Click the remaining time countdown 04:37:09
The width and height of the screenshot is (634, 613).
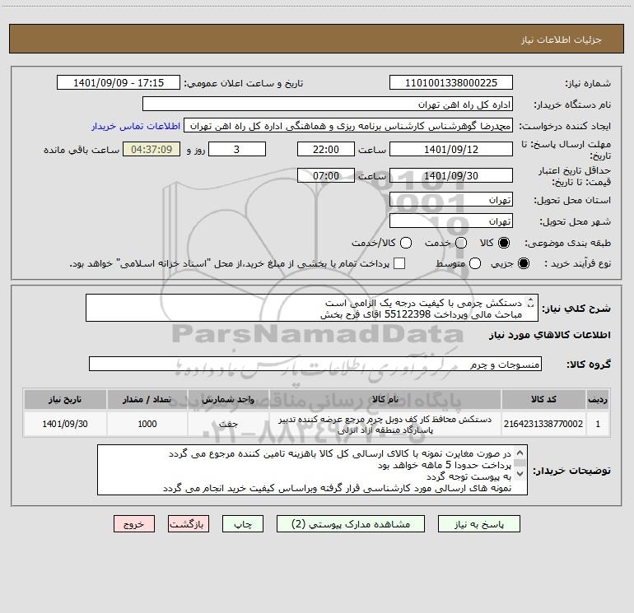pyautogui.click(x=152, y=149)
